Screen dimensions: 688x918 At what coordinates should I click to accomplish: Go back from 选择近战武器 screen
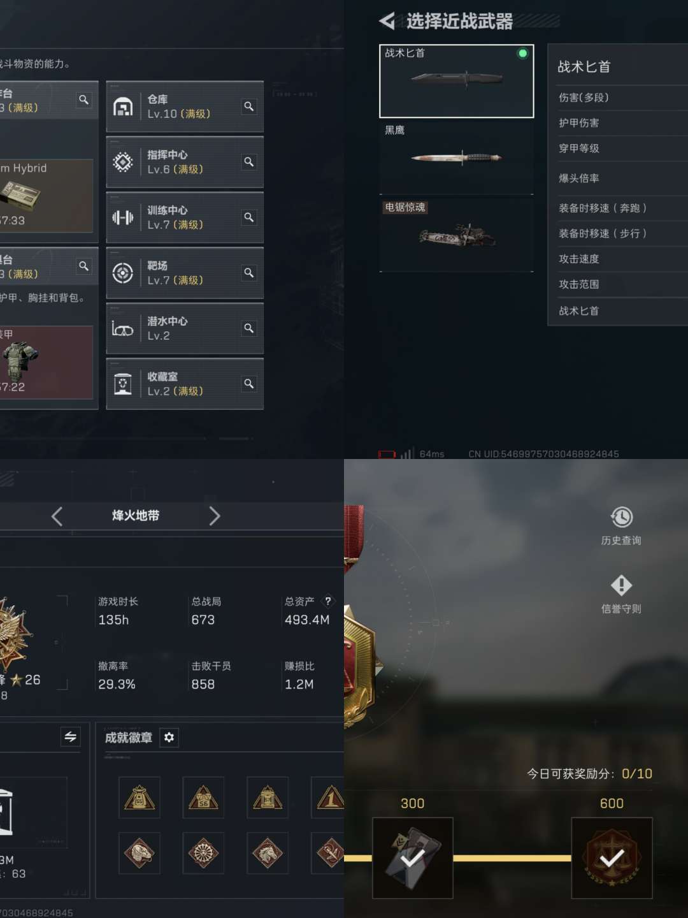point(387,21)
